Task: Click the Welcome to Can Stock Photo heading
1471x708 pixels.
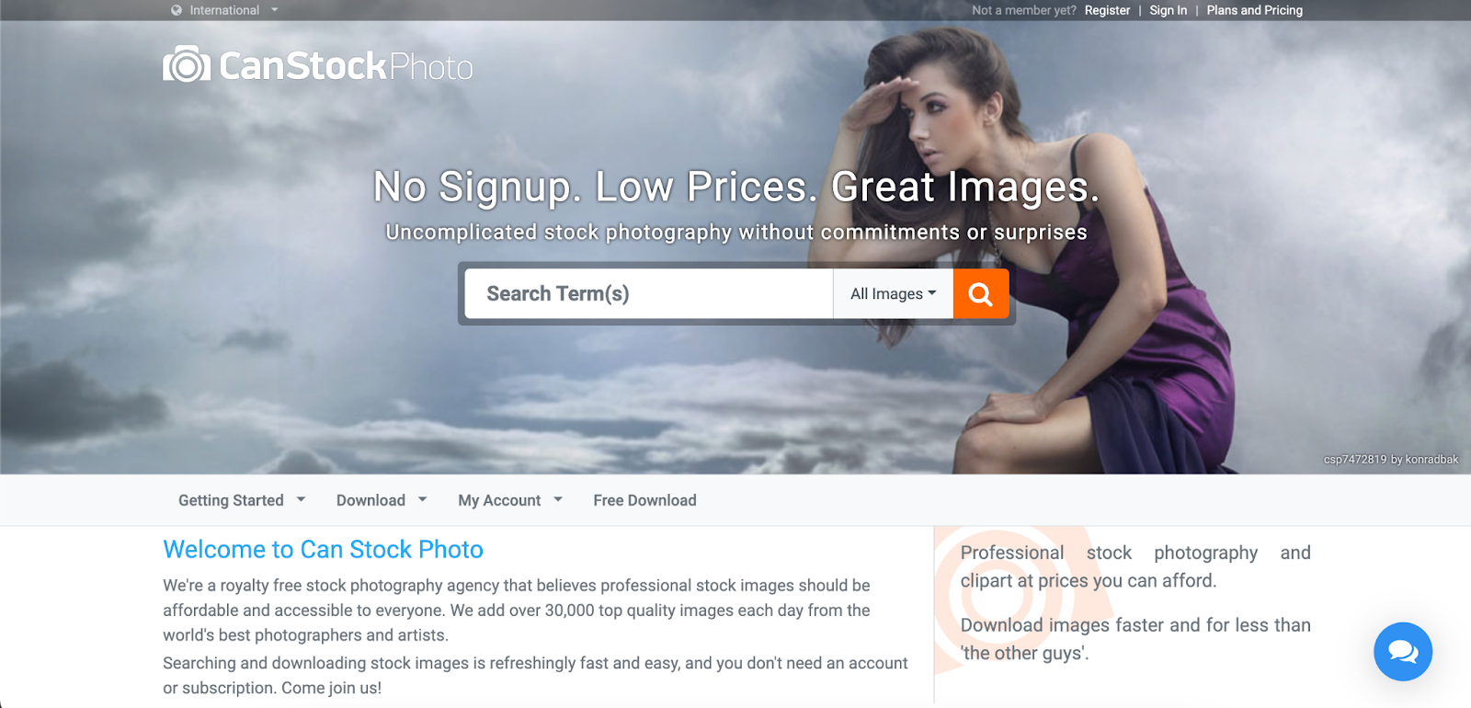Action: point(323,549)
